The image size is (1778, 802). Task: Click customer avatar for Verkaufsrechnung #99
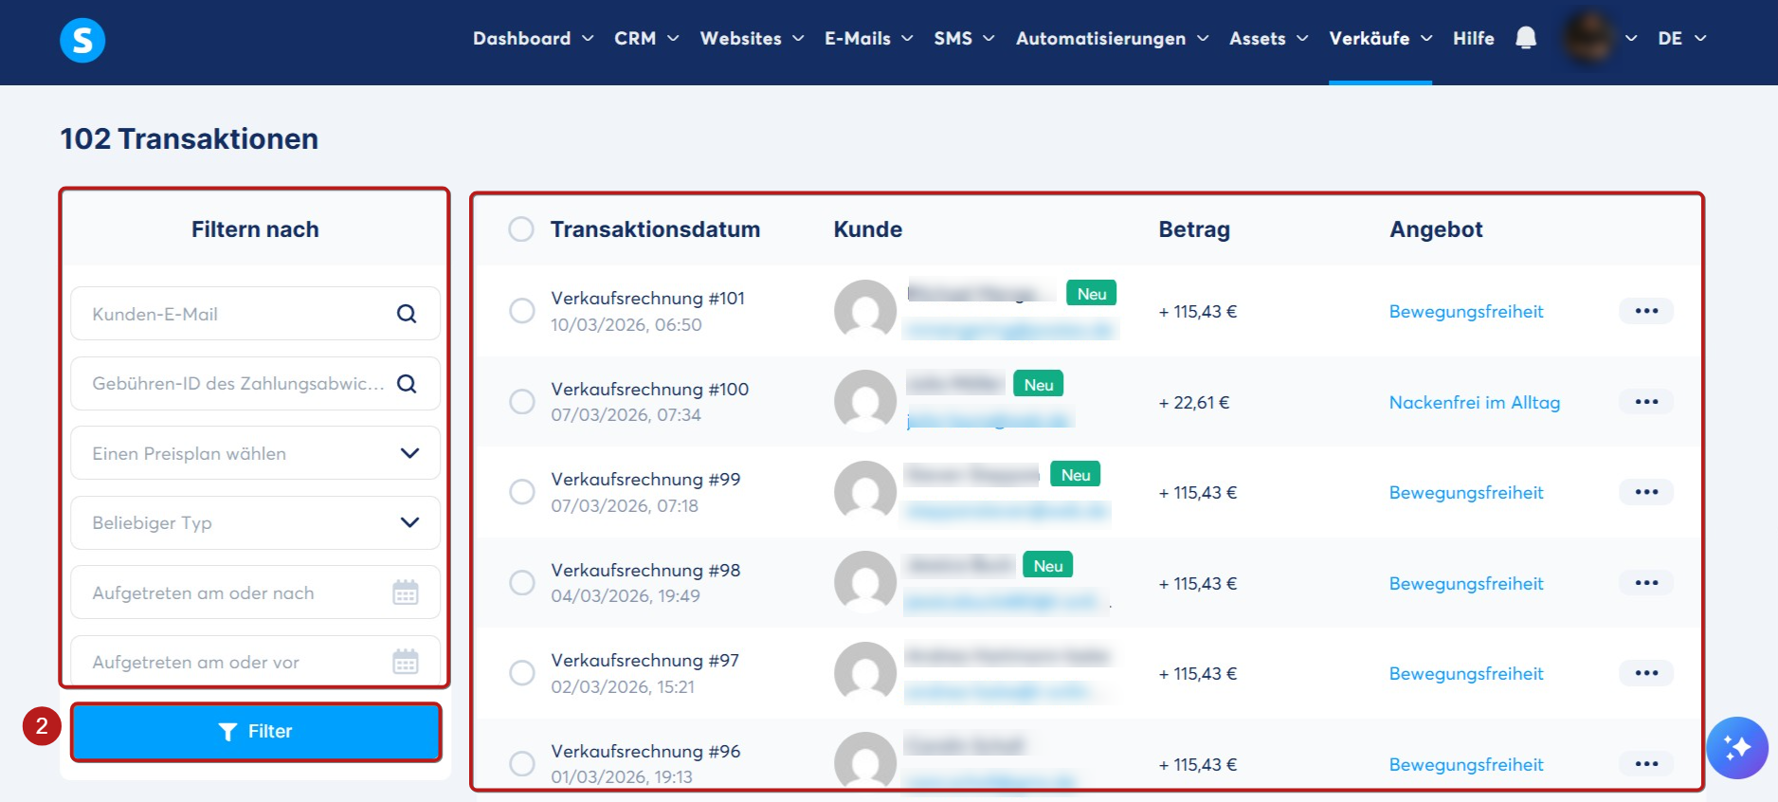pos(865,492)
